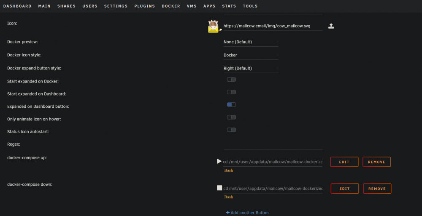Click the mailcow icon preview image
Screen dimensions: 422x216
tap(214, 27)
